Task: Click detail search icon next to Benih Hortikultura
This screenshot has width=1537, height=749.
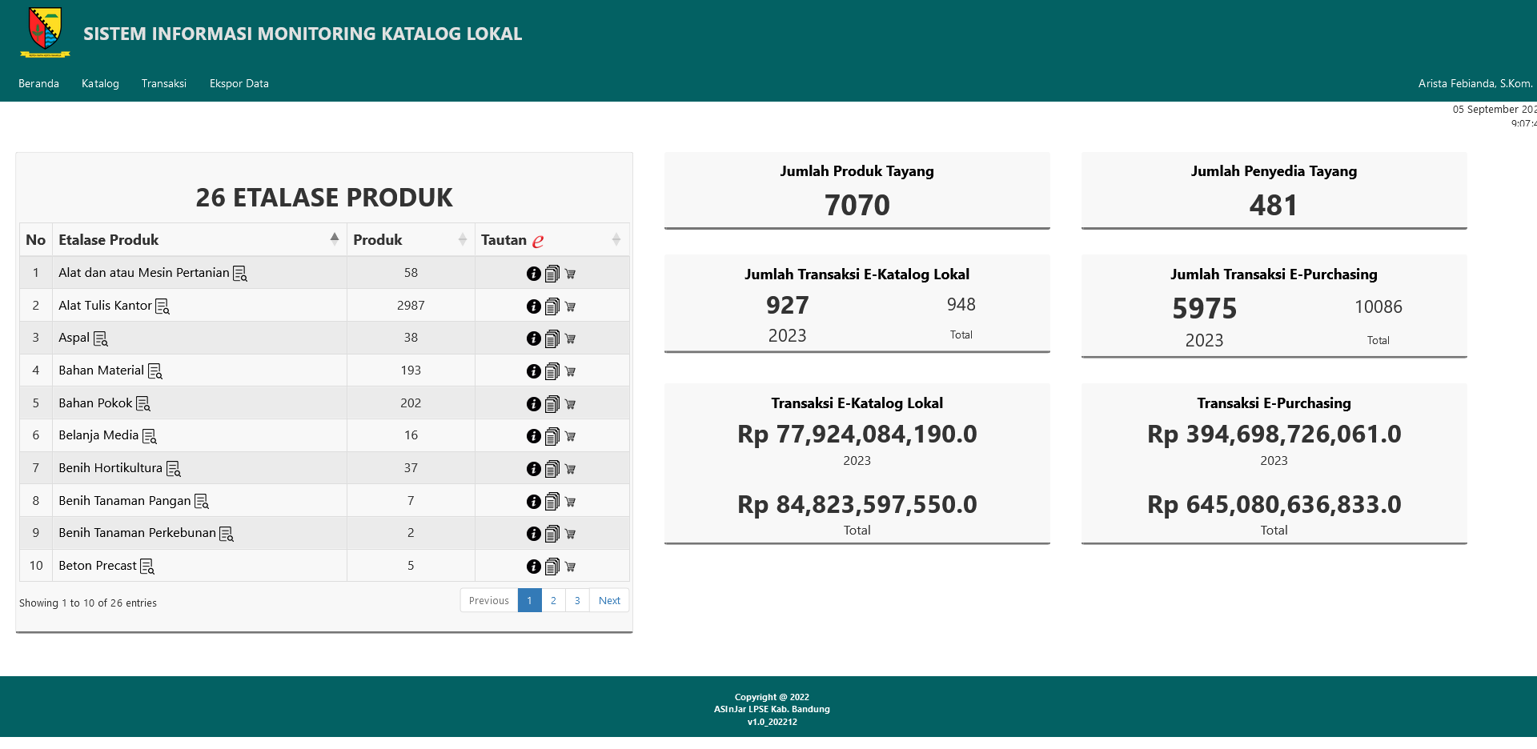Action: point(174,469)
